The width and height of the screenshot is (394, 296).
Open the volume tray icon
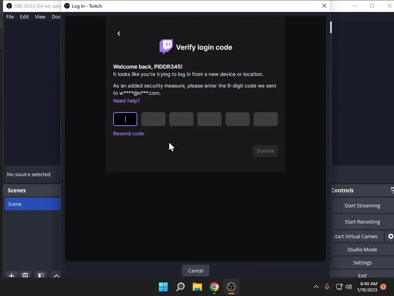(x=349, y=287)
